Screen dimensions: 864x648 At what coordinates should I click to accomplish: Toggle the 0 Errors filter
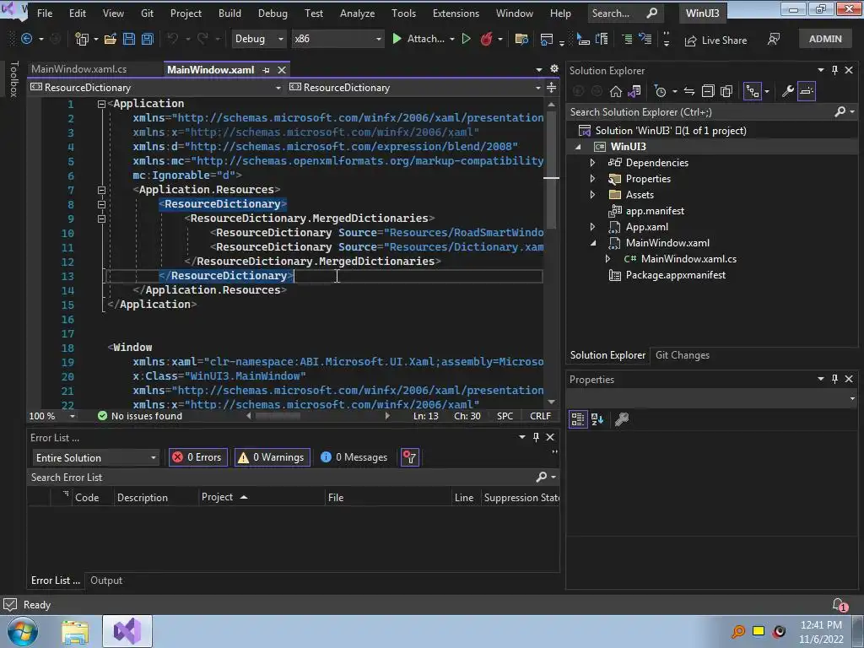(197, 457)
